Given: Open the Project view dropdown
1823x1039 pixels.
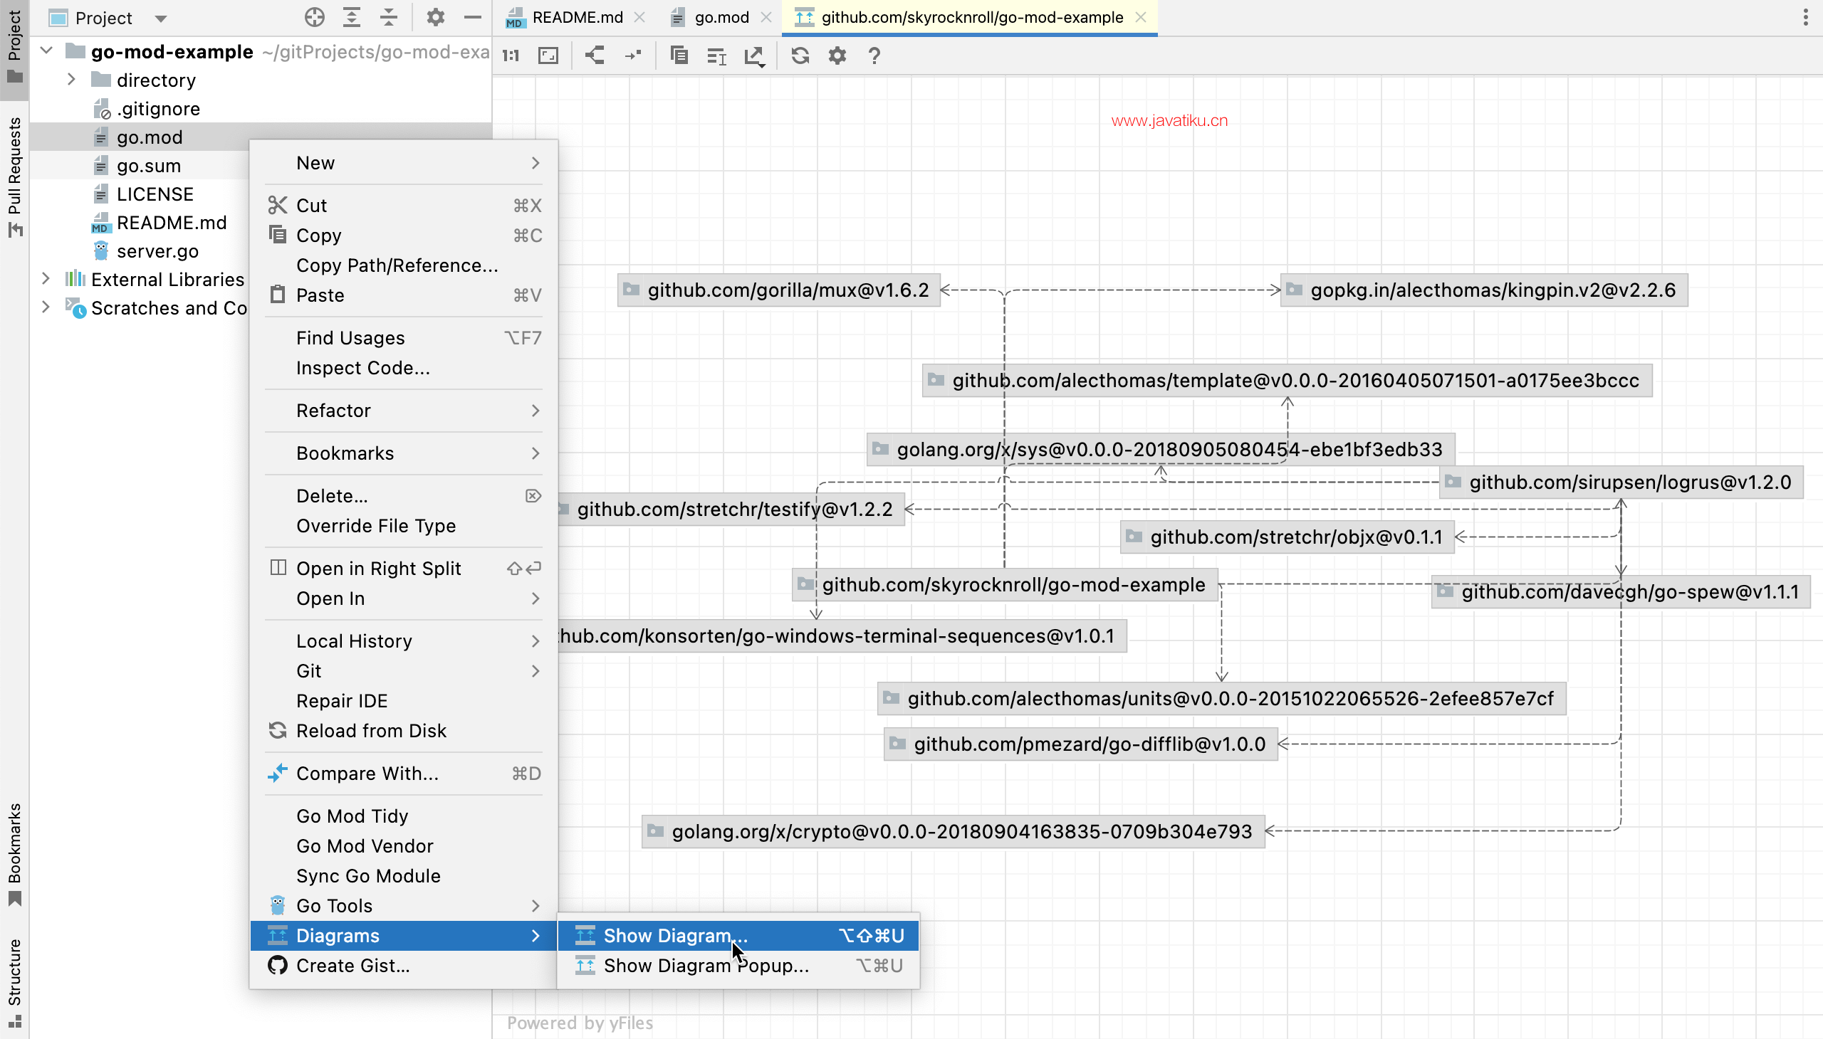Looking at the screenshot, I should click(161, 19).
